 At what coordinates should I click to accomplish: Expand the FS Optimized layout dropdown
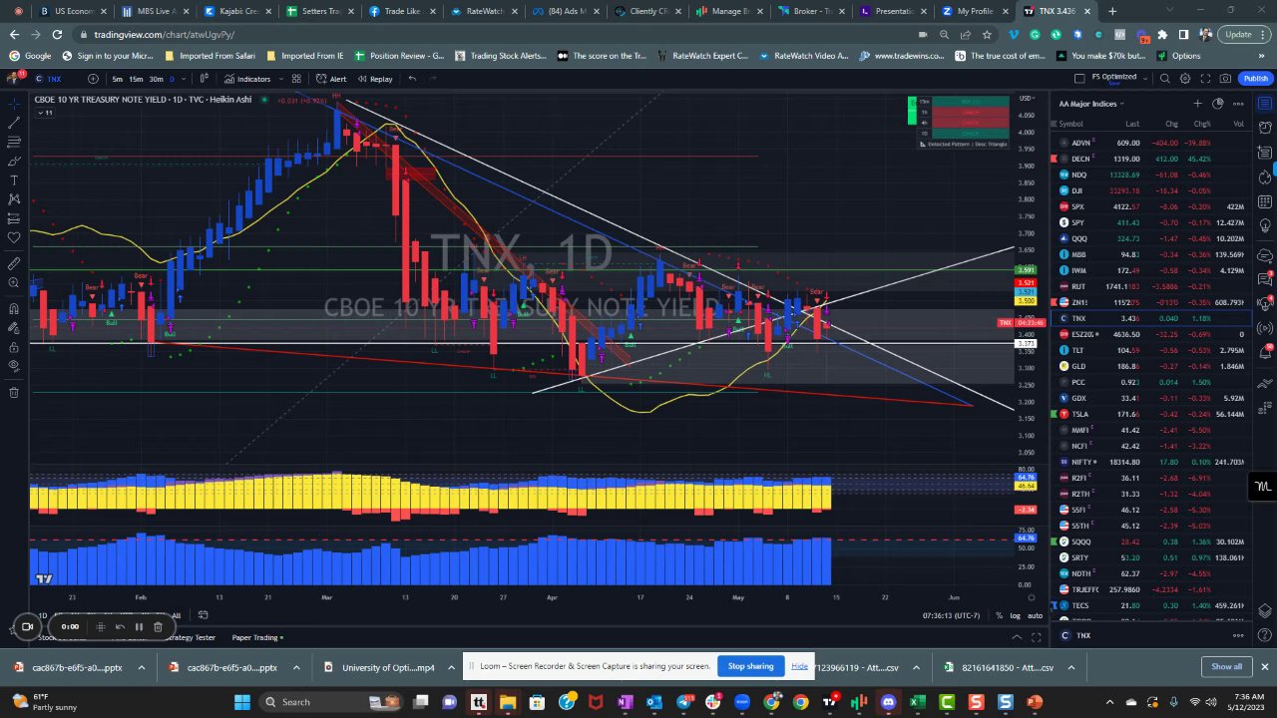click(x=1145, y=79)
